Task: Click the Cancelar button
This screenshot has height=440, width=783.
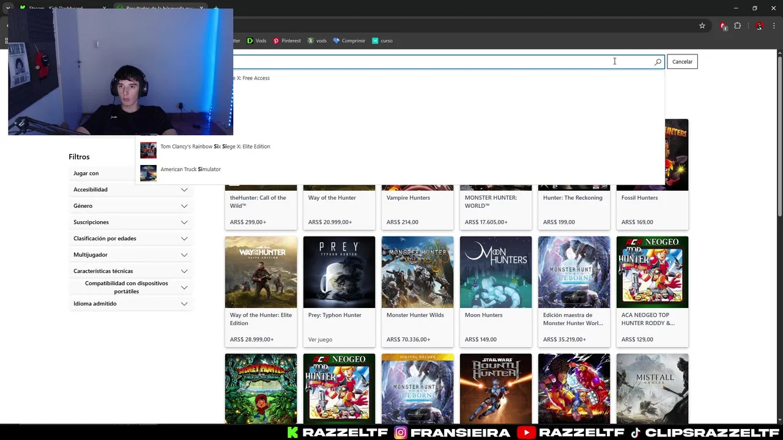Action: pyautogui.click(x=682, y=62)
